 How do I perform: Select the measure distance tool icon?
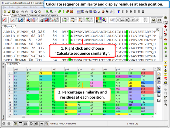[x=122, y=20]
